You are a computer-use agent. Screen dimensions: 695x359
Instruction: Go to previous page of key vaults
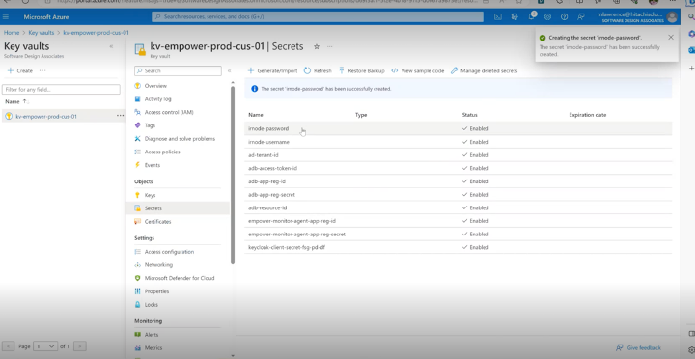[x=9, y=346]
